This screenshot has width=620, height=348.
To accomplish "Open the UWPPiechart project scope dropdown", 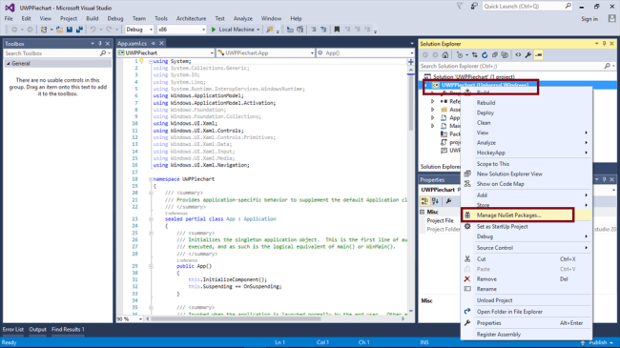I will (x=212, y=53).
